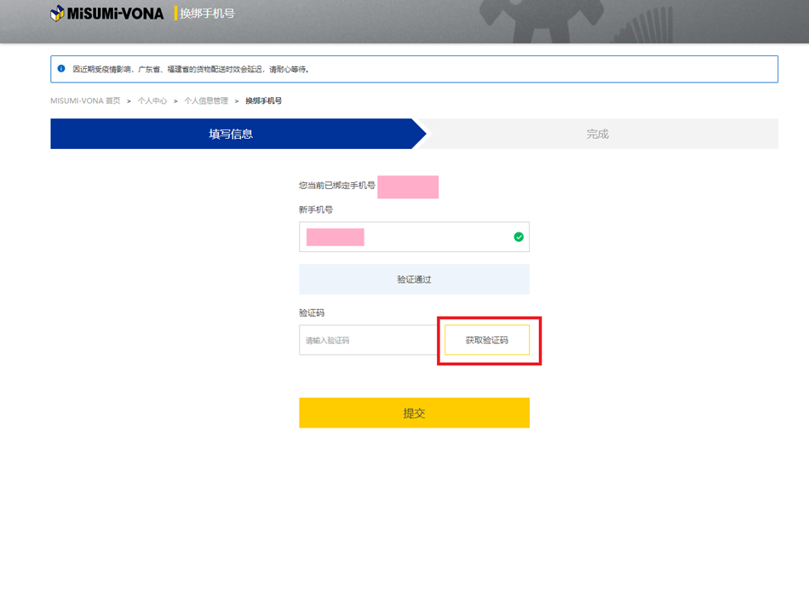Click the 换绑手机号 header title

[x=207, y=14]
